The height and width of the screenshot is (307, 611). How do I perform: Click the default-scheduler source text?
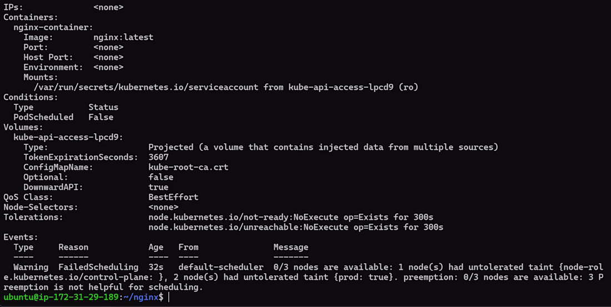point(221,267)
